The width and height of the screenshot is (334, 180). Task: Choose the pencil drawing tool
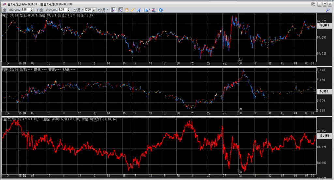(x=132, y=10)
